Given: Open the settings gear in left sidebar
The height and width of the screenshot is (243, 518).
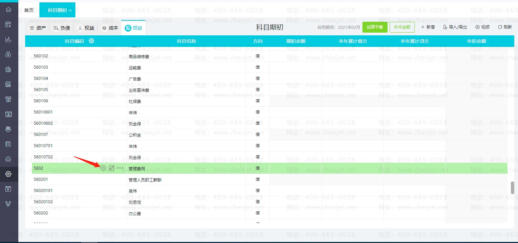Looking at the screenshot, I should click(8, 174).
